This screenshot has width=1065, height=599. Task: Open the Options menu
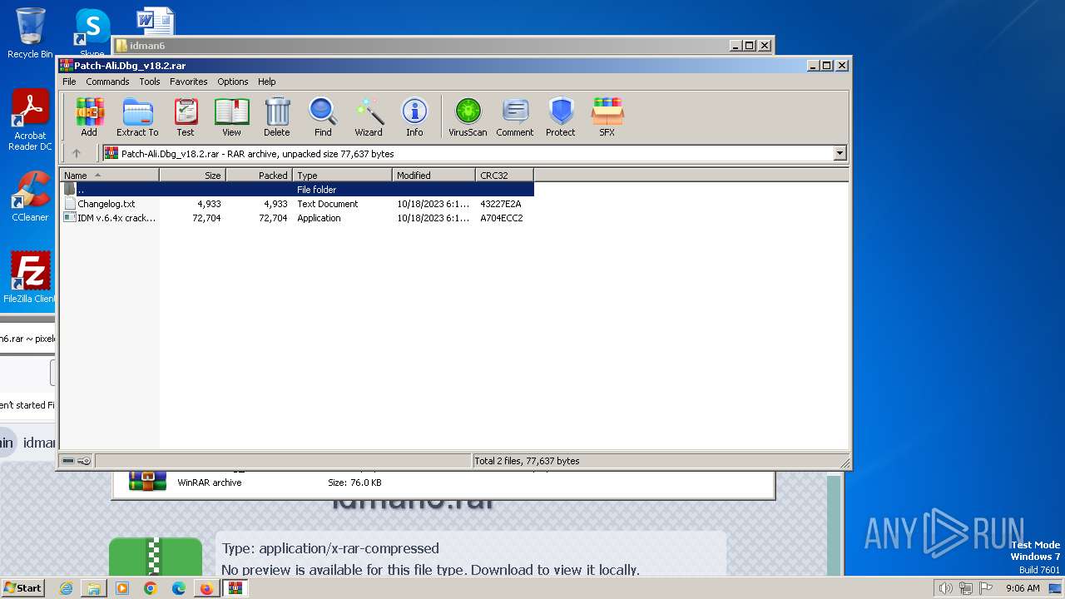click(x=233, y=82)
